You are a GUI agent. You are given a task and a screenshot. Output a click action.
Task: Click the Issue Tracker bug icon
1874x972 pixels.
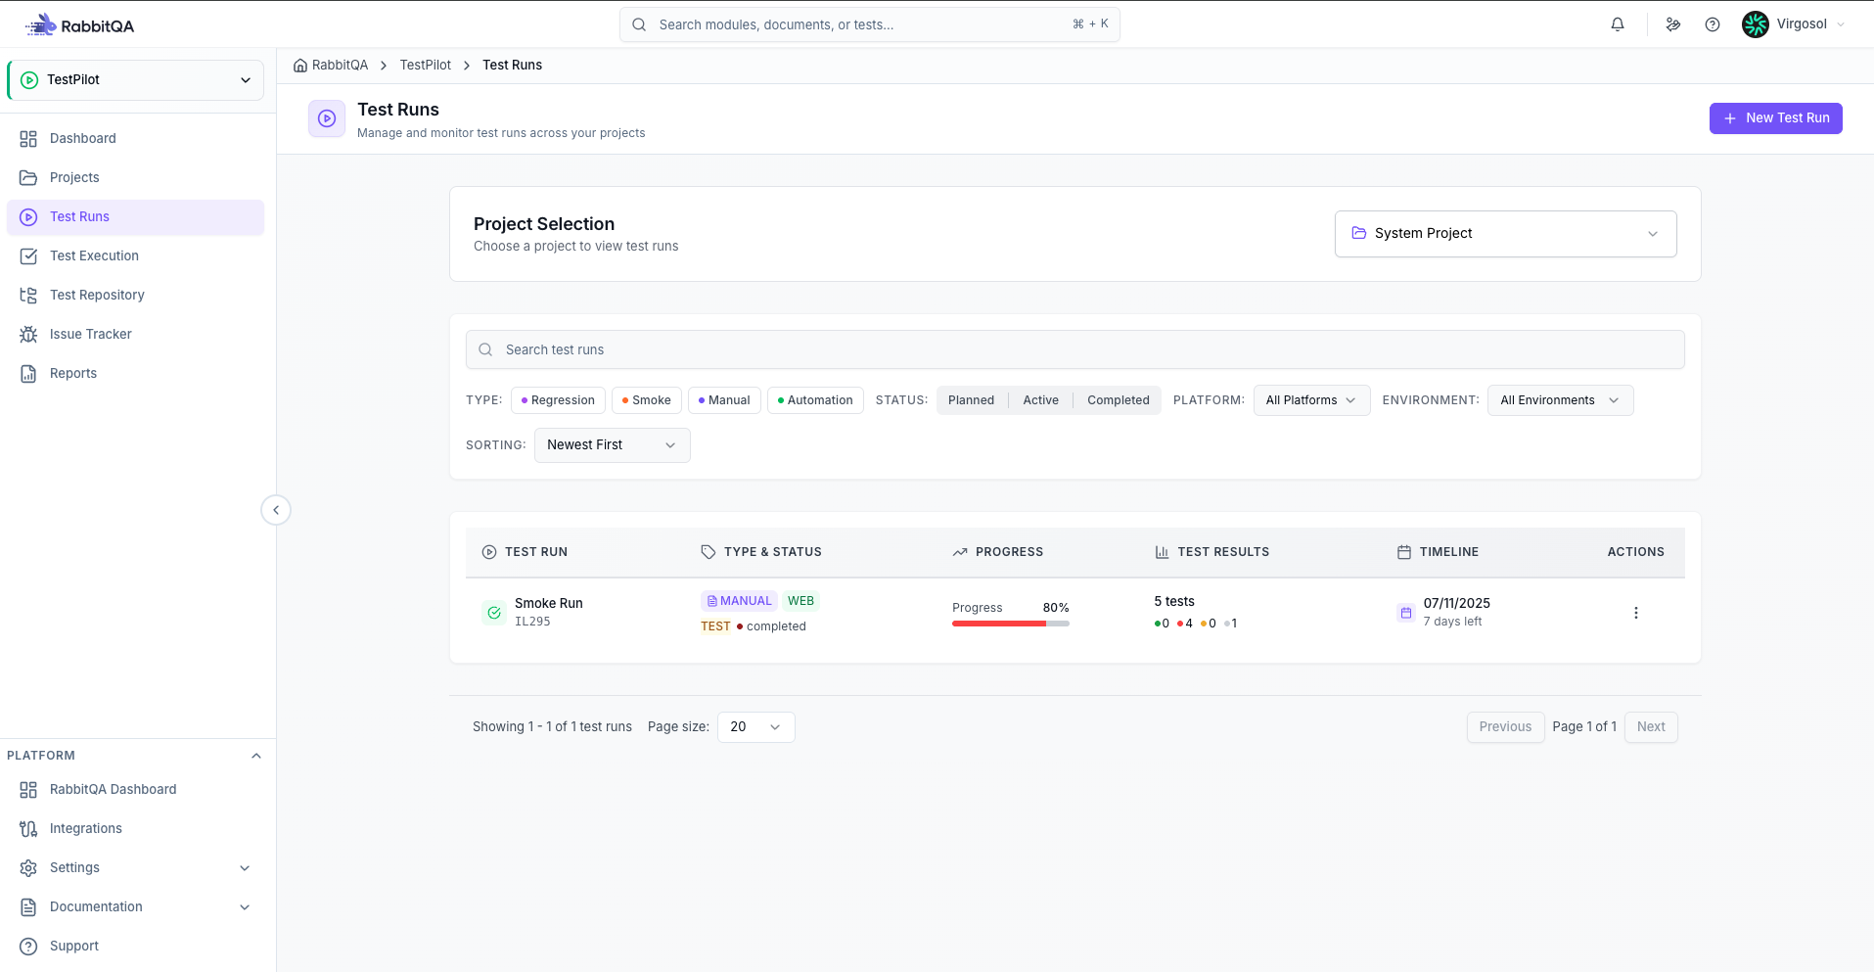pos(28,335)
